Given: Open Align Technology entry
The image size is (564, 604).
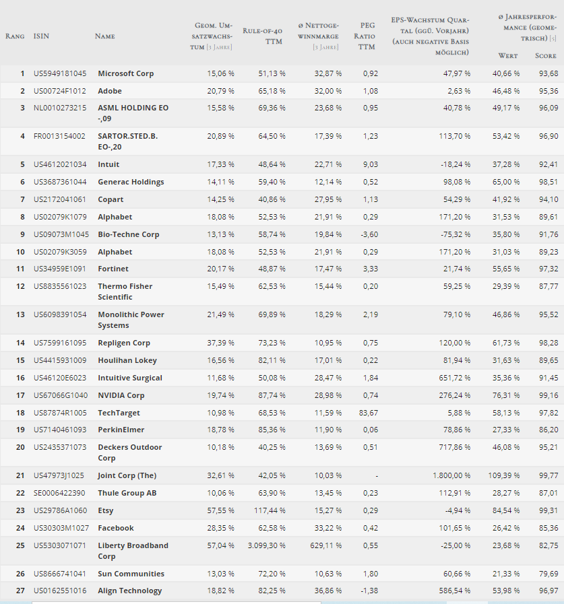Looking at the screenshot, I should pyautogui.click(x=130, y=591).
